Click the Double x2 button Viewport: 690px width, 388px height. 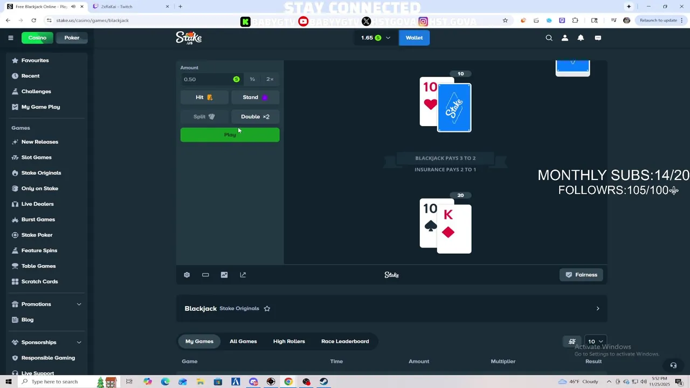[255, 116]
